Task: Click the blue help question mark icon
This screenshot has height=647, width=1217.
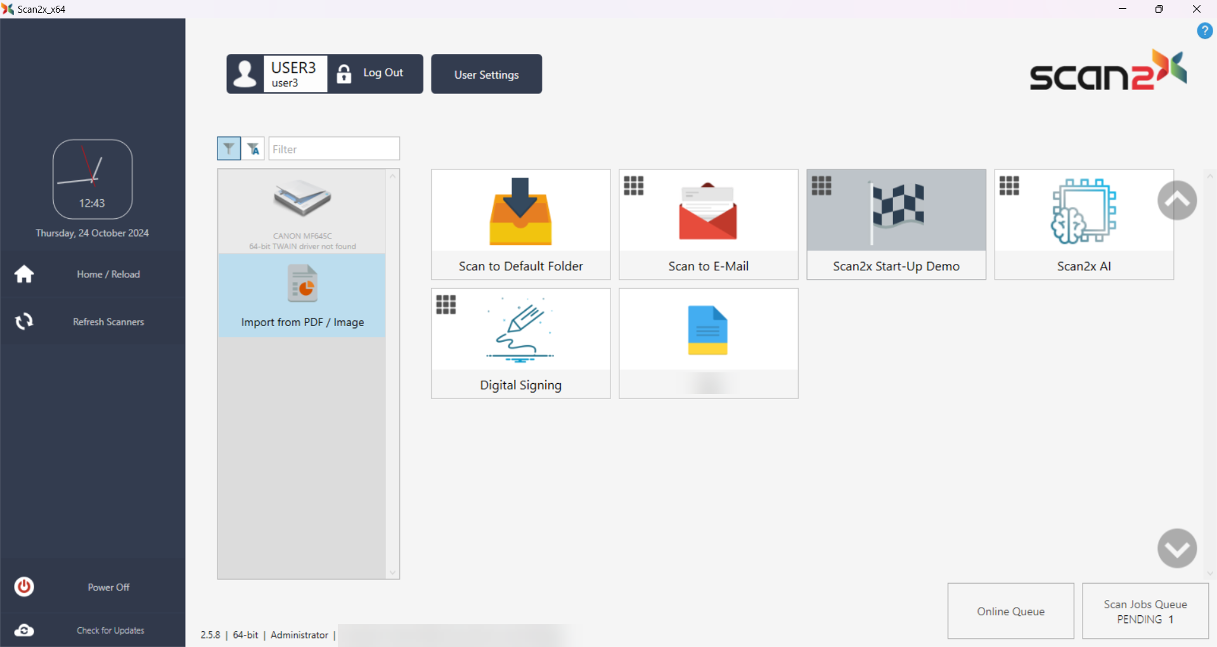Action: [1204, 30]
